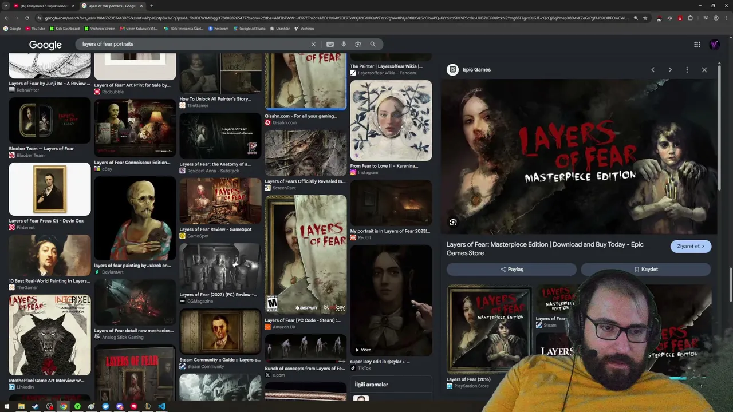Open the Windows Start menu
The width and height of the screenshot is (733, 412).
pos(7,406)
